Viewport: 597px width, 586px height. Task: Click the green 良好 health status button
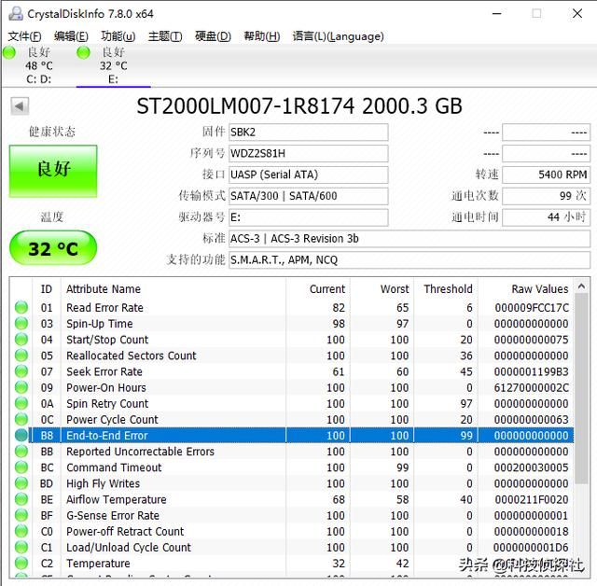tap(53, 171)
